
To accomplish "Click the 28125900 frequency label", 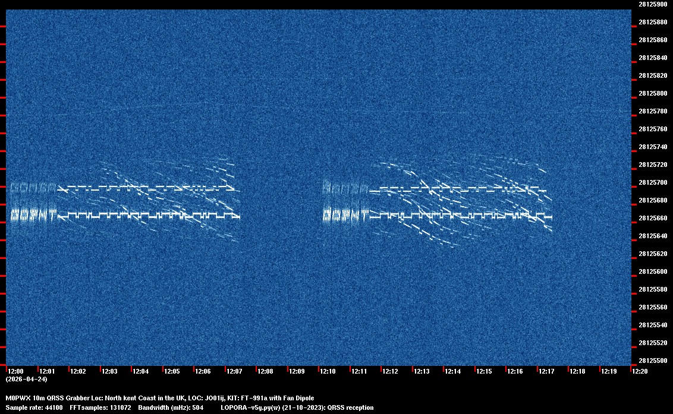I will (x=652, y=4).
